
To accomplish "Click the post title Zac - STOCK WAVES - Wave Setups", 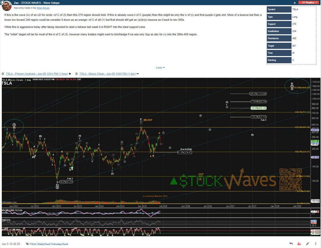I will (37, 3).
